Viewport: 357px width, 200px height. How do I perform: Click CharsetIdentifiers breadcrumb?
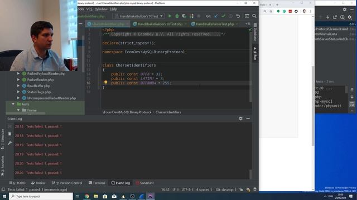click(168, 112)
